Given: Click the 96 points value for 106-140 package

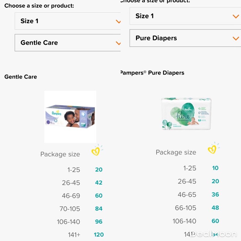Looking at the screenshot, I should click(99, 222).
